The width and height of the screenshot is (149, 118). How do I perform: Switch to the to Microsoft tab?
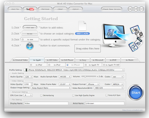(x=98, y=60)
